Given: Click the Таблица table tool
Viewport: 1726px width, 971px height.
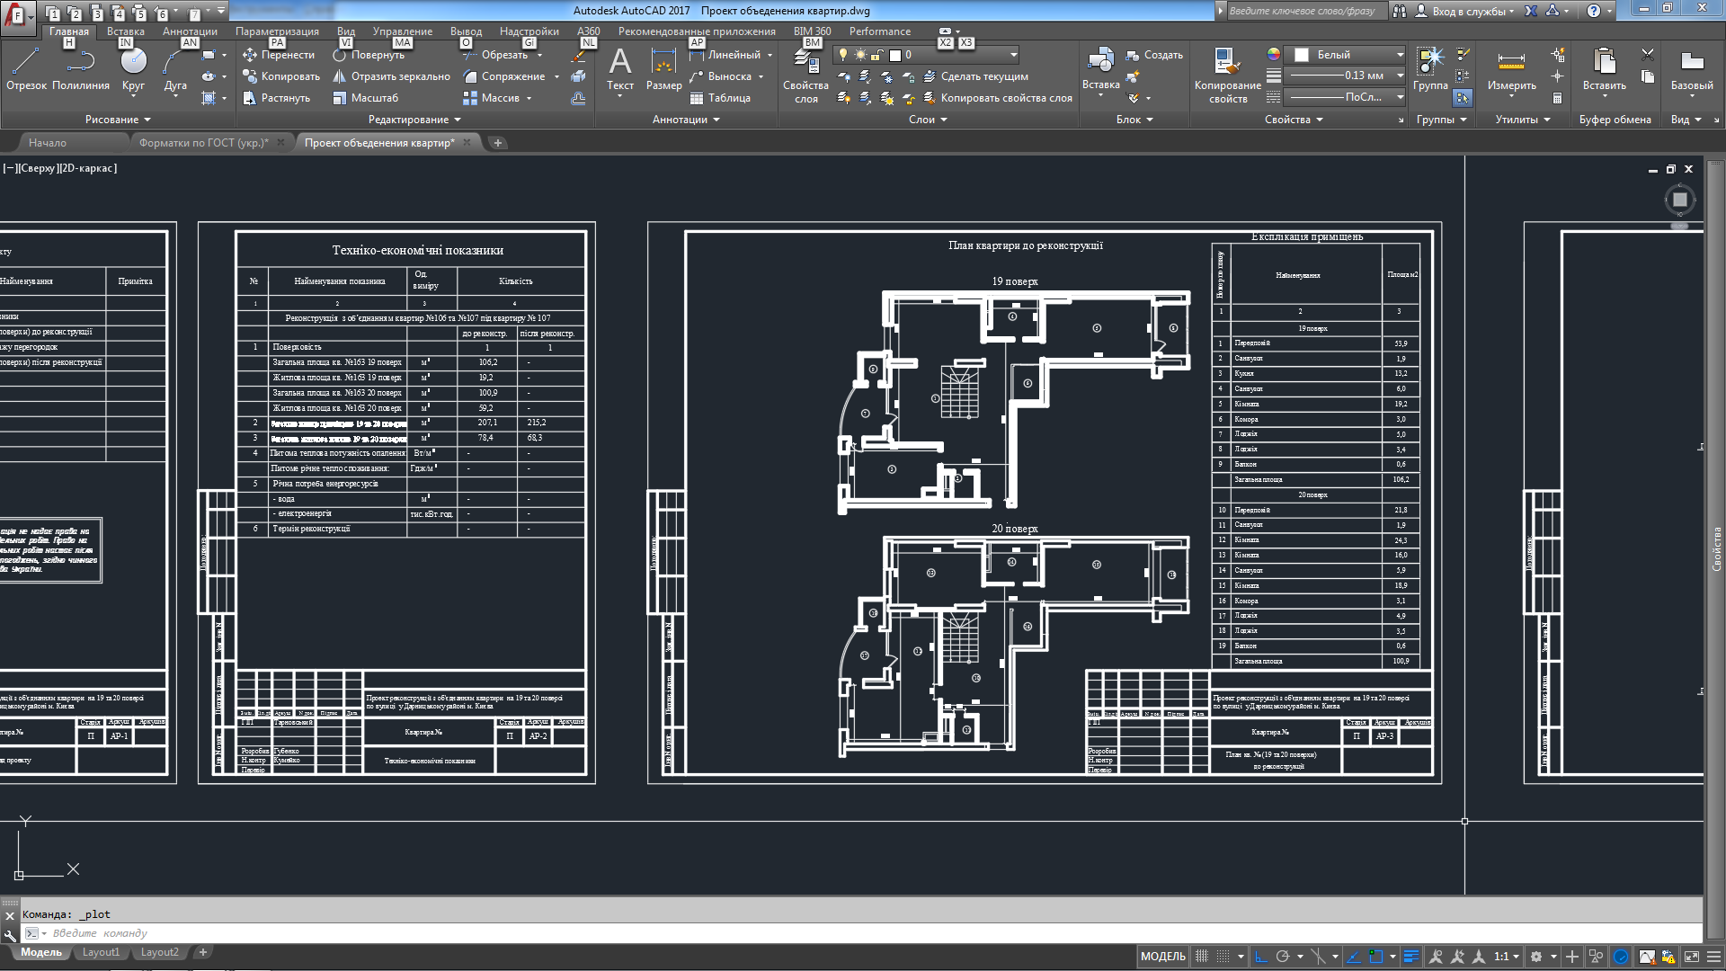Looking at the screenshot, I should coord(720,98).
